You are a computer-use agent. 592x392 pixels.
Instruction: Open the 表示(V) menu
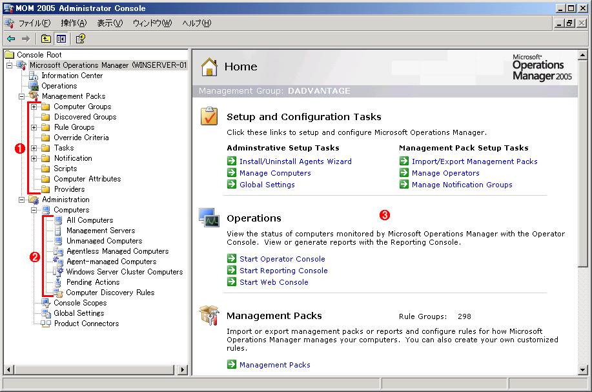click(110, 23)
